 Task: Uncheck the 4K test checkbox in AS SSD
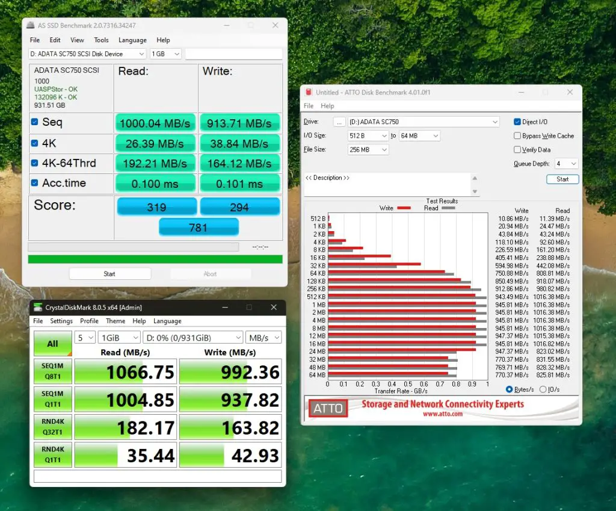point(34,143)
